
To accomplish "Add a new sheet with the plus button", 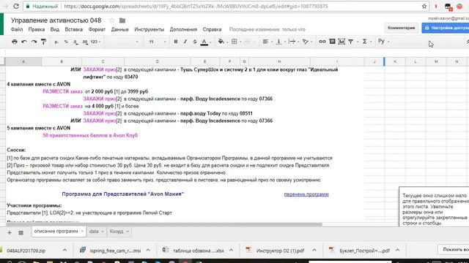I will [x=10, y=232].
